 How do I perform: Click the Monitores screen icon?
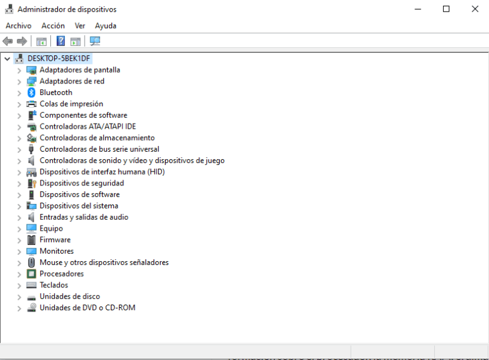click(x=31, y=251)
